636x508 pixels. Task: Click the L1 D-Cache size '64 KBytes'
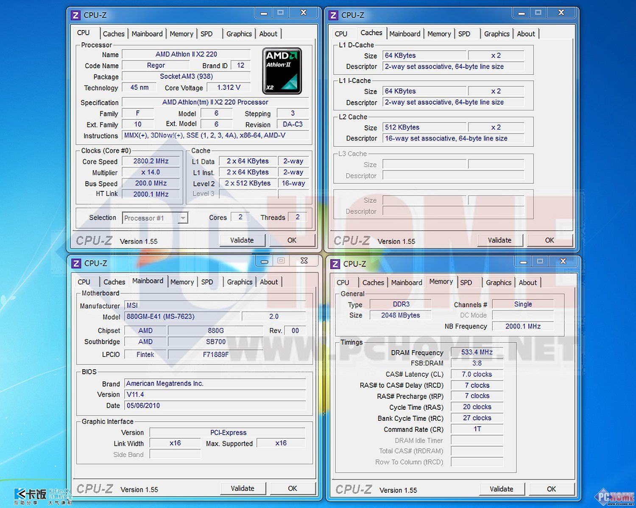click(424, 55)
